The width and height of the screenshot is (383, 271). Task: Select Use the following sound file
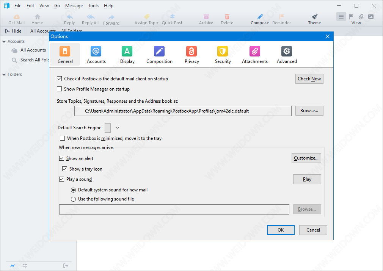[74, 199]
